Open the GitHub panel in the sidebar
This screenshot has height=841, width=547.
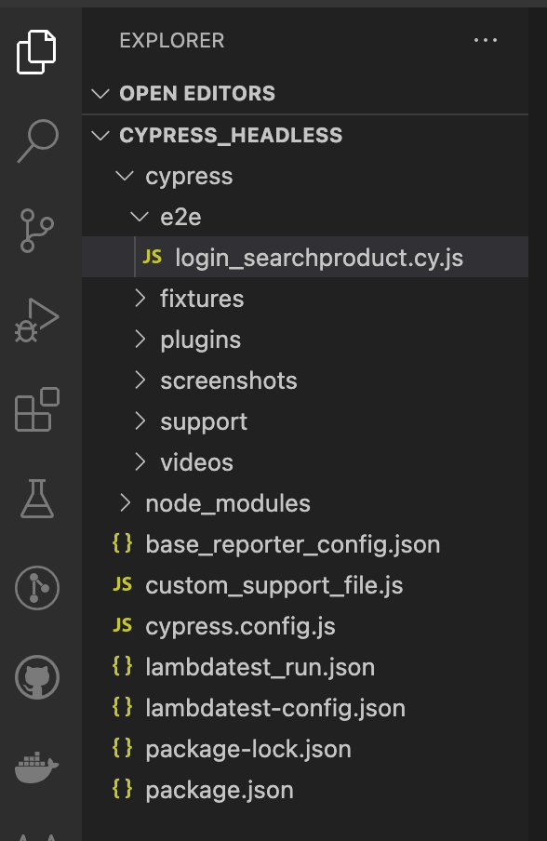39,677
